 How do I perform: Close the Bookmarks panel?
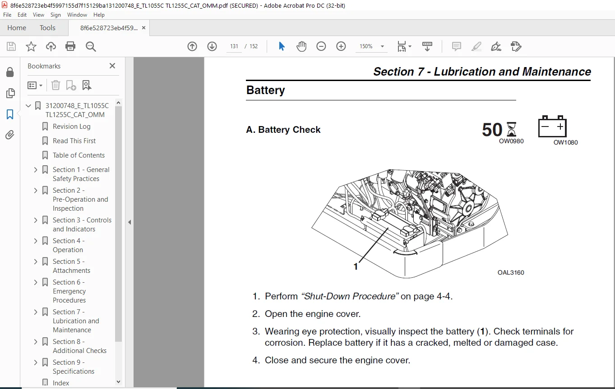click(x=112, y=66)
